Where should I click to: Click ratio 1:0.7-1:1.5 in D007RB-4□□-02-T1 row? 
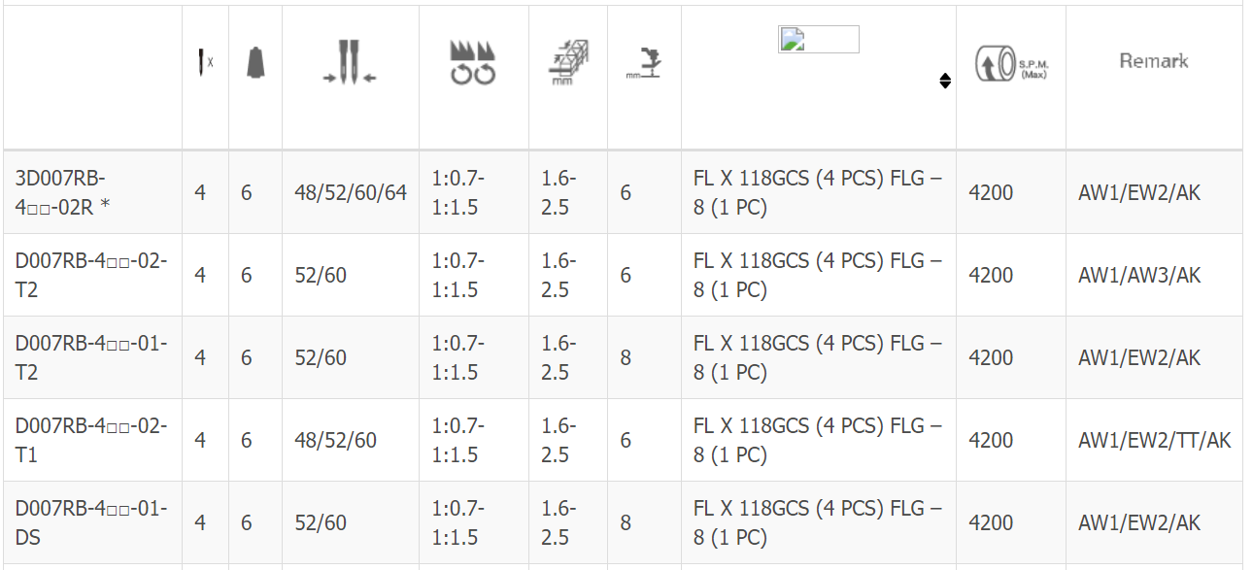458,440
